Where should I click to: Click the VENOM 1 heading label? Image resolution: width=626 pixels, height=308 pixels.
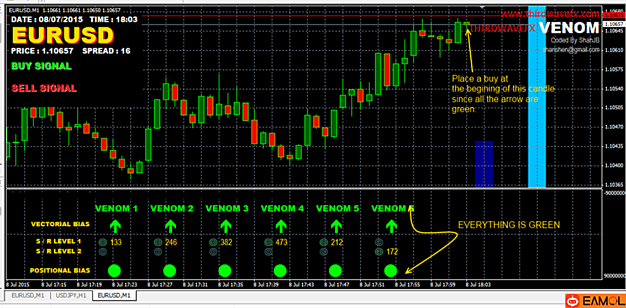[117, 208]
